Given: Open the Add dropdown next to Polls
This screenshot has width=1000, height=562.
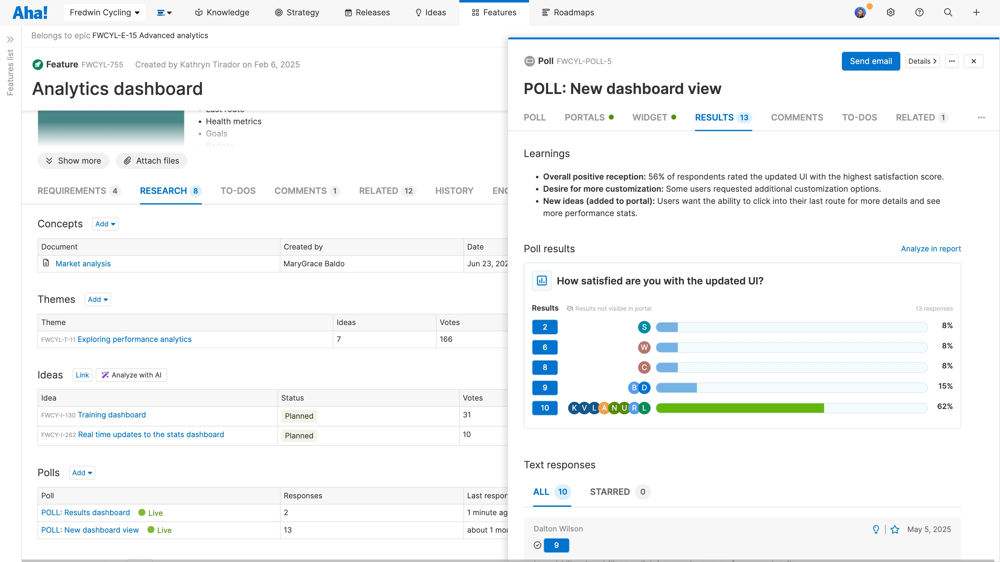Looking at the screenshot, I should point(82,472).
